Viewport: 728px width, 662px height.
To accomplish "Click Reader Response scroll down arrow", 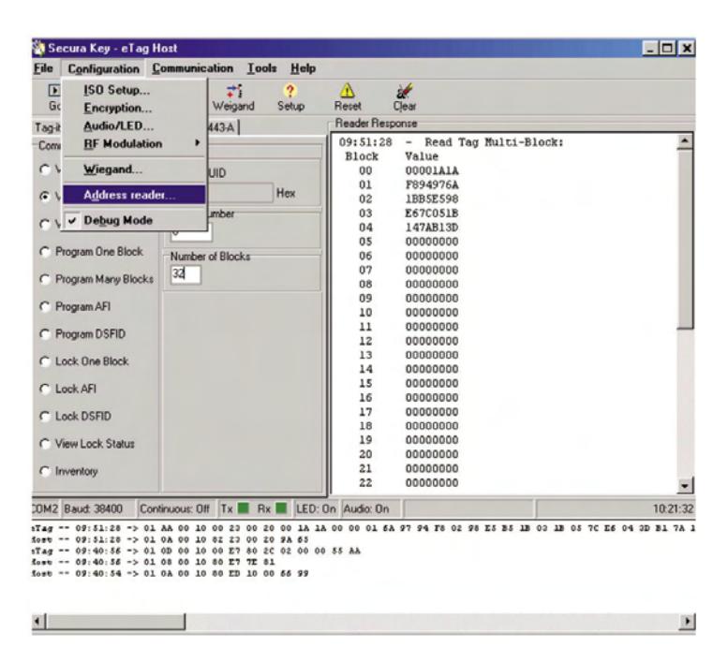I will (x=685, y=486).
